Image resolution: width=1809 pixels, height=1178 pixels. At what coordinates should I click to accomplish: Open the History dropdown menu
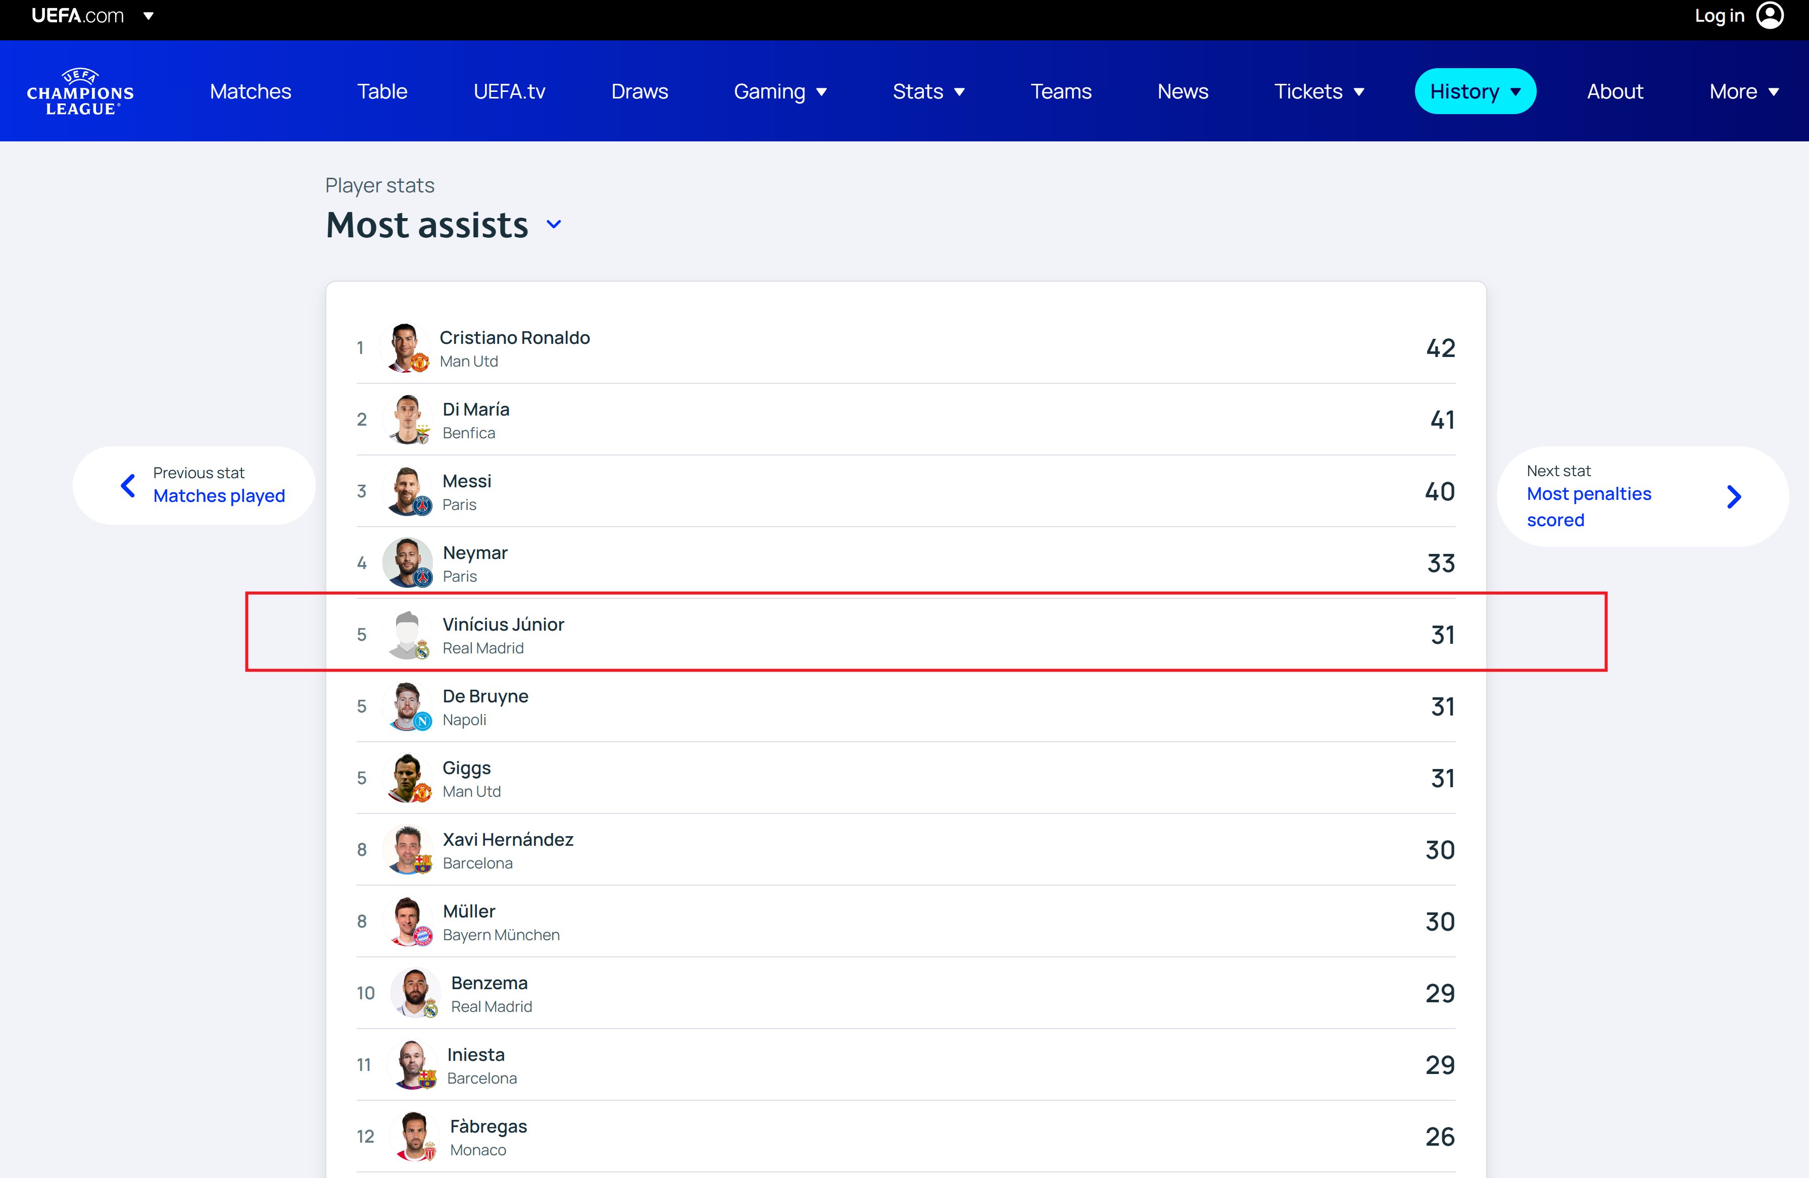click(1475, 92)
